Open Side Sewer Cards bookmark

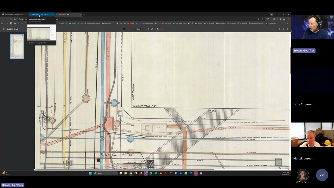pyautogui.click(x=180, y=23)
